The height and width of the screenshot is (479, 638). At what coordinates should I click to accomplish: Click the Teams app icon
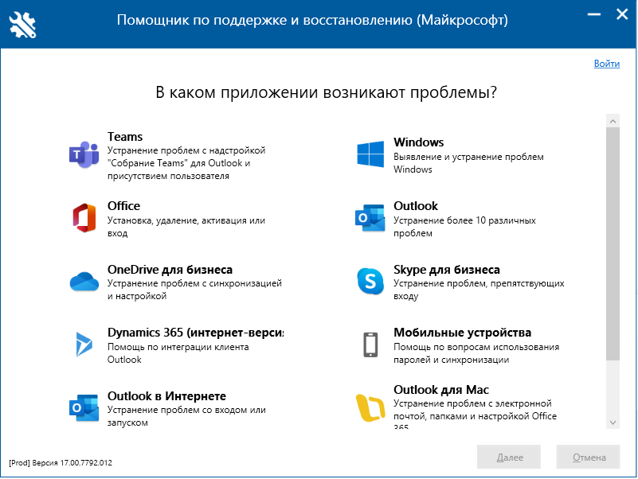point(84,155)
